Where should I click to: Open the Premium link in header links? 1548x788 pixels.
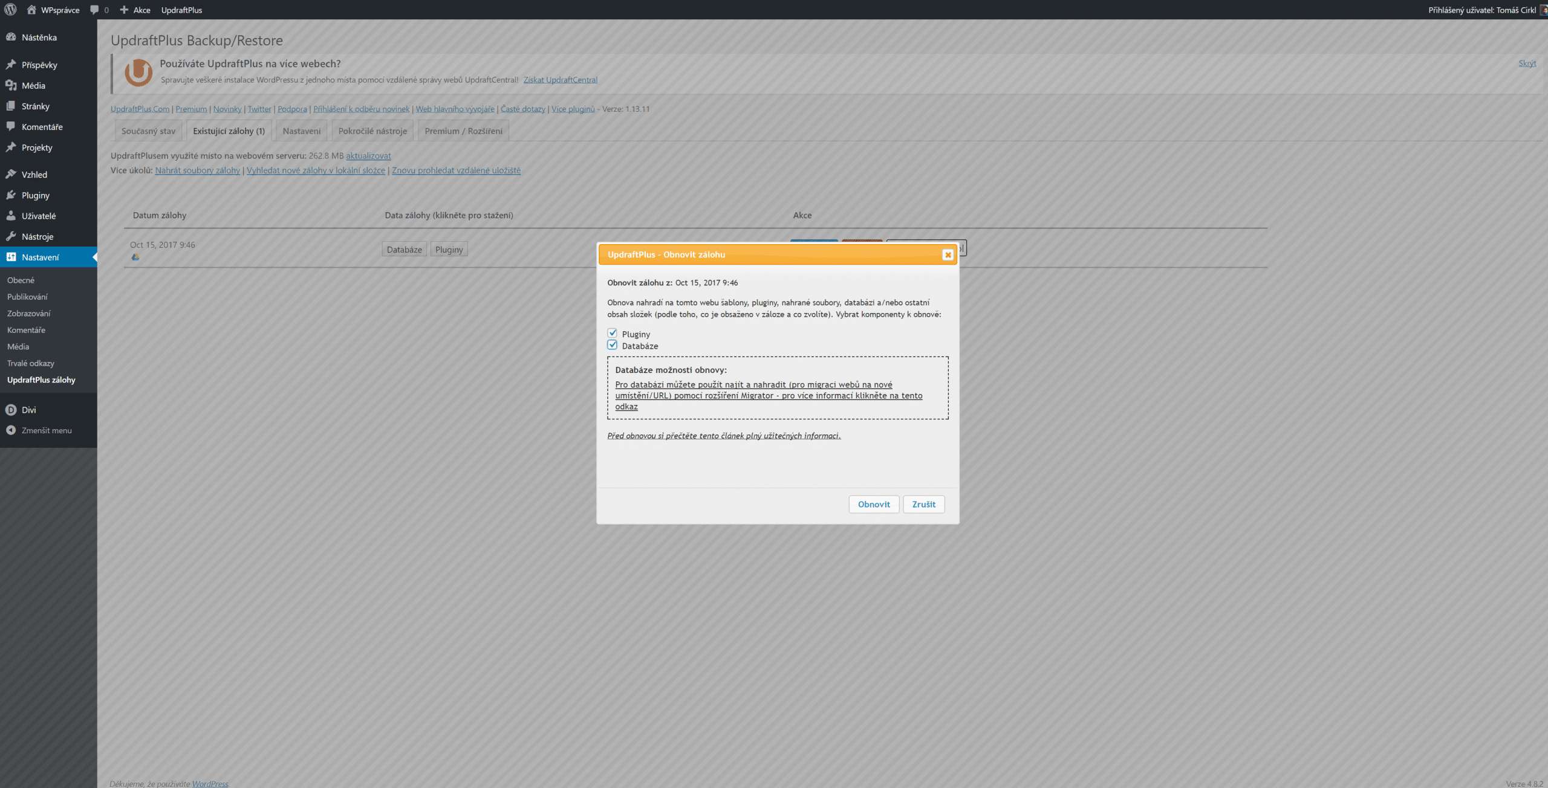pyautogui.click(x=191, y=109)
